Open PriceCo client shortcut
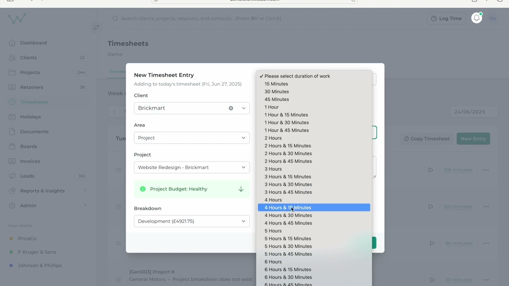The width and height of the screenshot is (509, 286). click(x=27, y=239)
